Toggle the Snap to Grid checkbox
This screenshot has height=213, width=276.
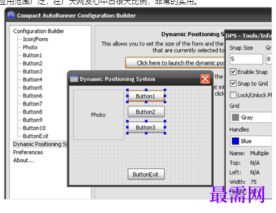tap(233, 83)
